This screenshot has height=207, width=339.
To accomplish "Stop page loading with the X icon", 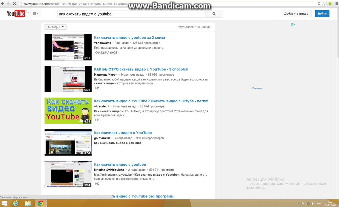I will click(14, 4).
